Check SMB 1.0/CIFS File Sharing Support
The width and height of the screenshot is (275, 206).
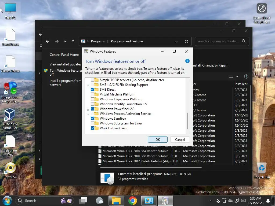click(x=92, y=85)
